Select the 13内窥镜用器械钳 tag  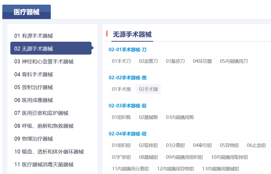[x=220, y=169]
